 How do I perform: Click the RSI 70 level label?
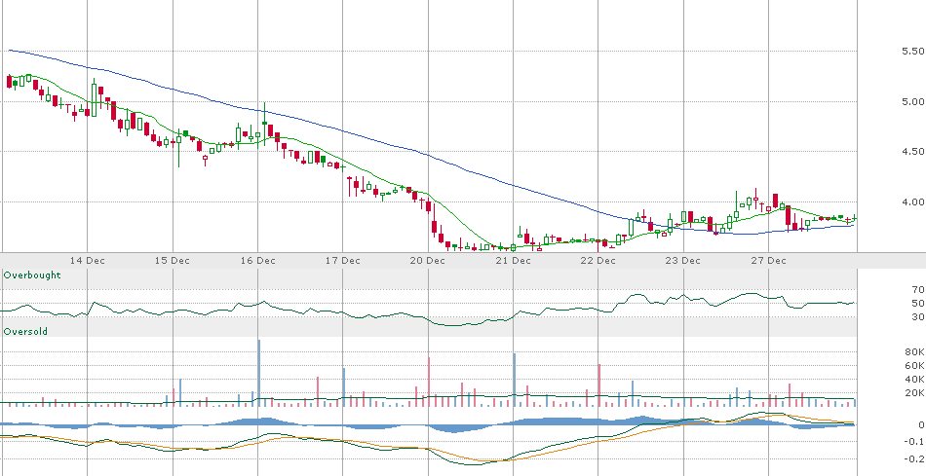(x=917, y=290)
